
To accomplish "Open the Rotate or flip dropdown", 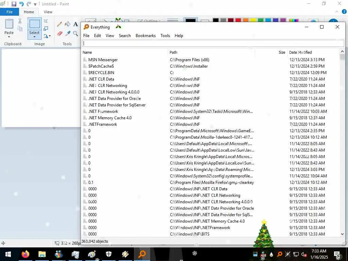I will click(x=47, y=36).
